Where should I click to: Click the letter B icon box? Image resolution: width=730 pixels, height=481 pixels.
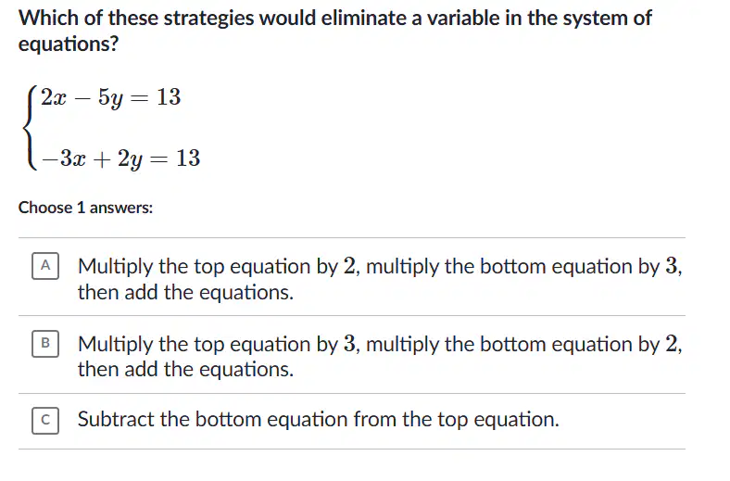click(45, 344)
